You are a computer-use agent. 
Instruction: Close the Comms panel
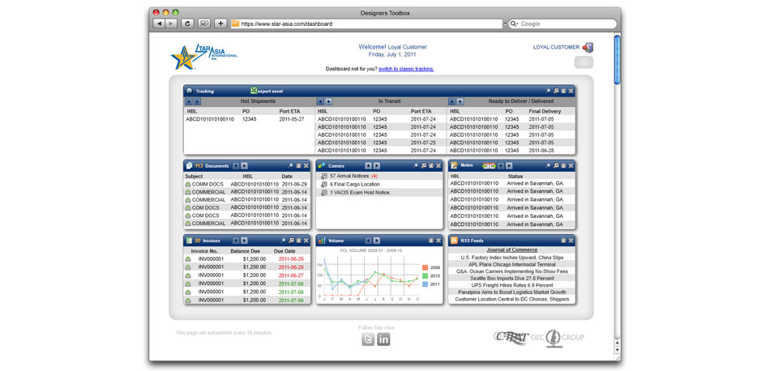438,166
